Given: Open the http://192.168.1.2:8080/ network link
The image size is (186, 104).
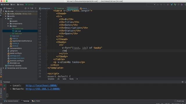Looking at the screenshot, I should 43,89.
